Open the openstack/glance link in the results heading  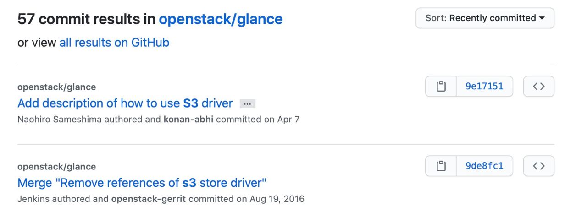[x=221, y=19]
